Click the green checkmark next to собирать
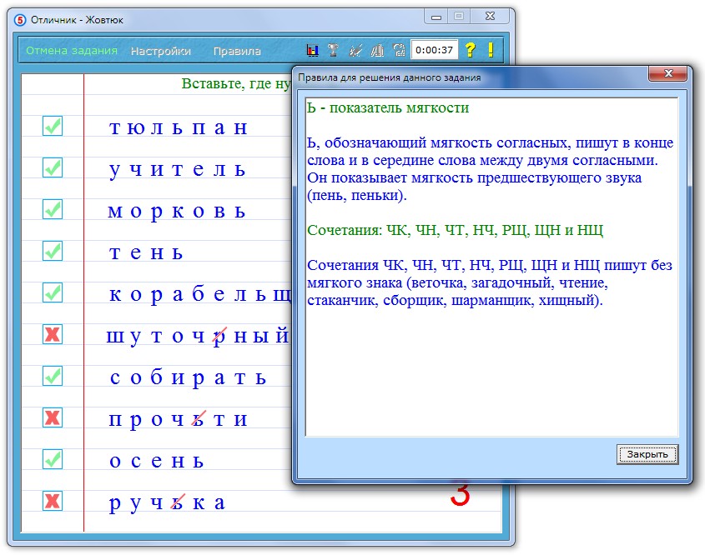 click(53, 376)
